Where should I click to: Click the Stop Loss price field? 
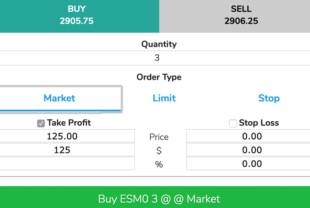click(249, 136)
